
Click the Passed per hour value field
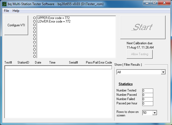pyautogui.click(x=148, y=104)
